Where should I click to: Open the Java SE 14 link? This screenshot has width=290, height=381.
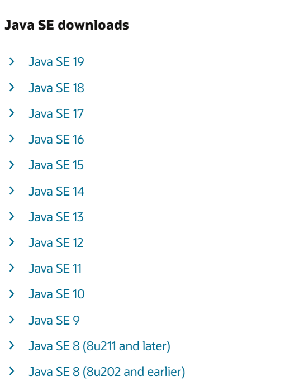tap(56, 191)
